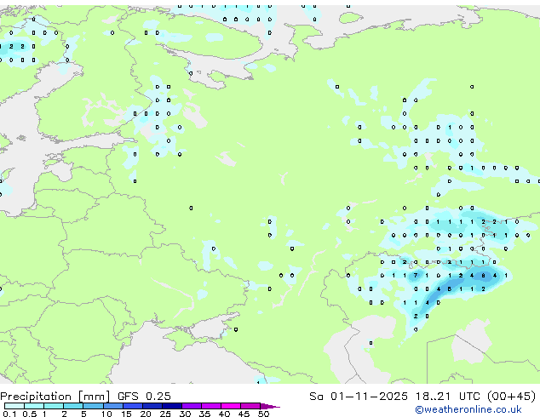Click the '20' legend scale label
This screenshot has width=540, height=417.
tap(146, 414)
